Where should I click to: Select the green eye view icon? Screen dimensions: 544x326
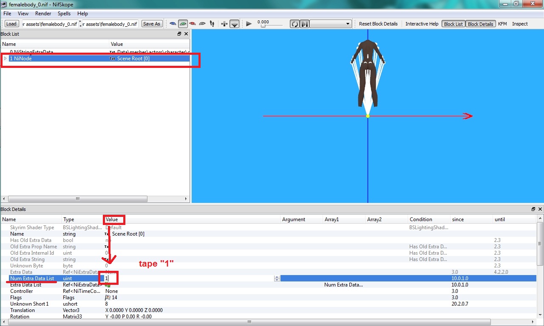183,24
